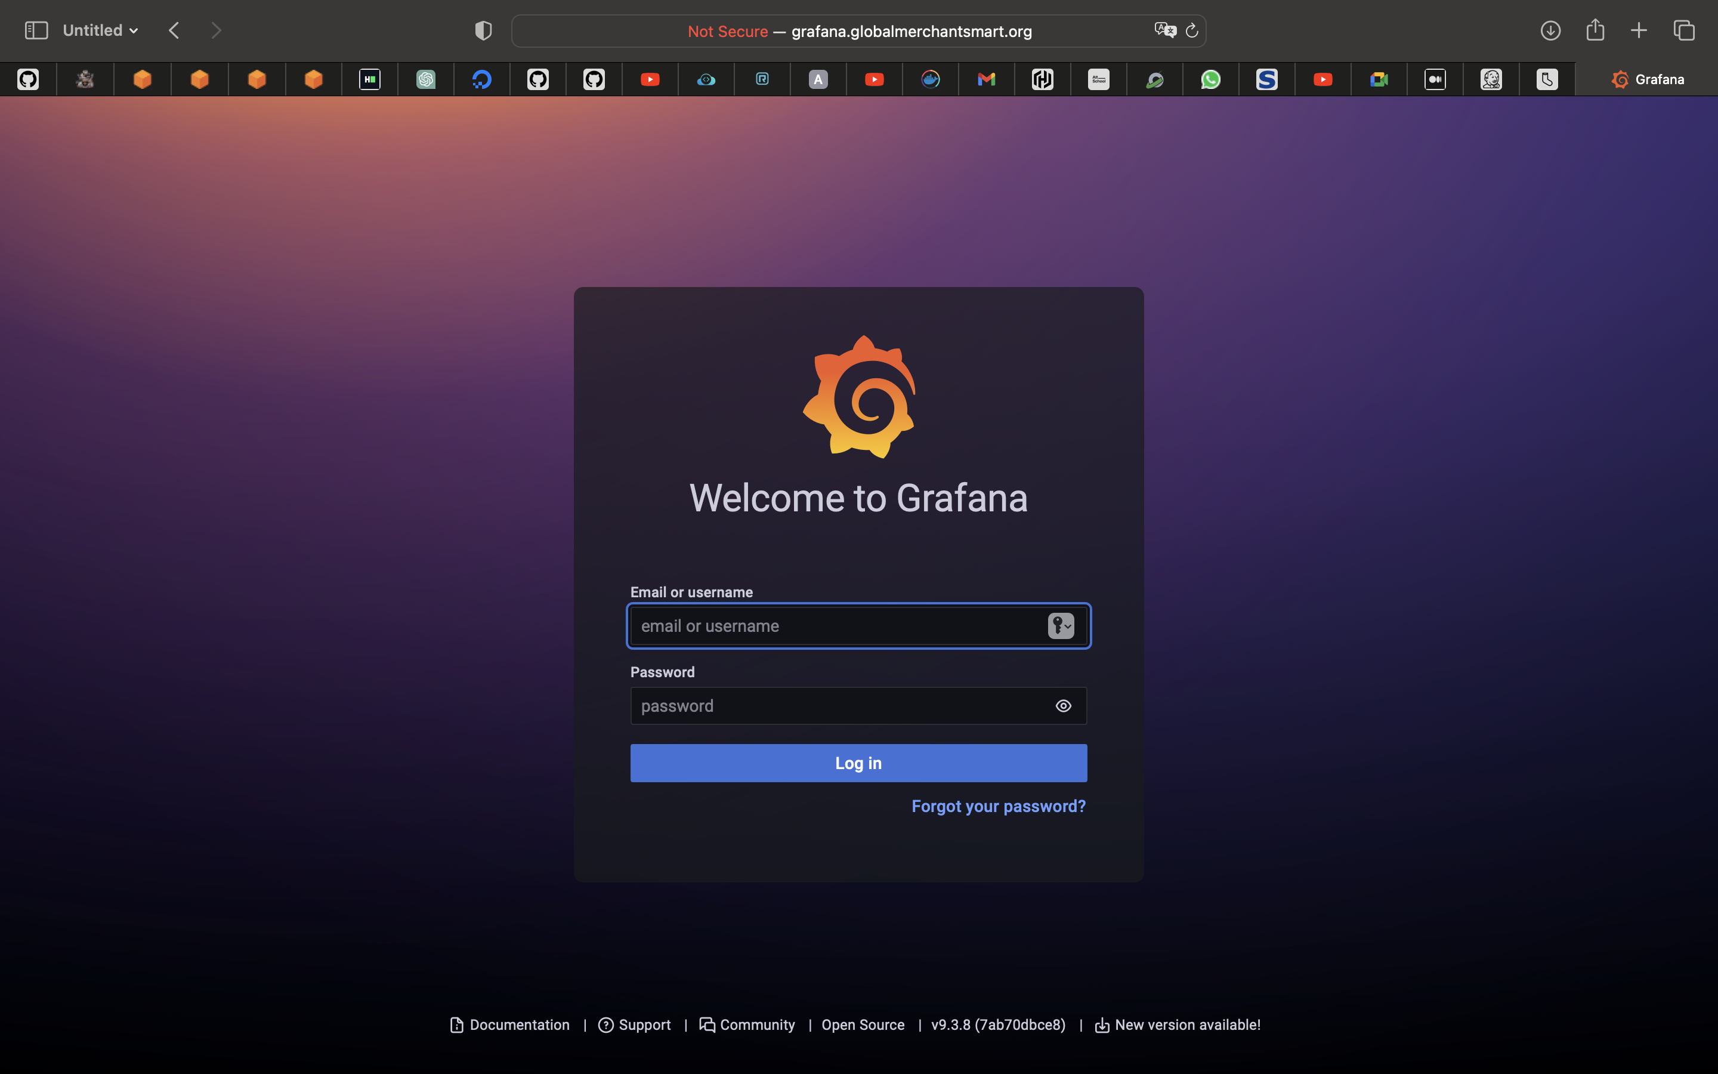Open the blue S logo pinned tab
The width and height of the screenshot is (1718, 1074).
point(1267,79)
